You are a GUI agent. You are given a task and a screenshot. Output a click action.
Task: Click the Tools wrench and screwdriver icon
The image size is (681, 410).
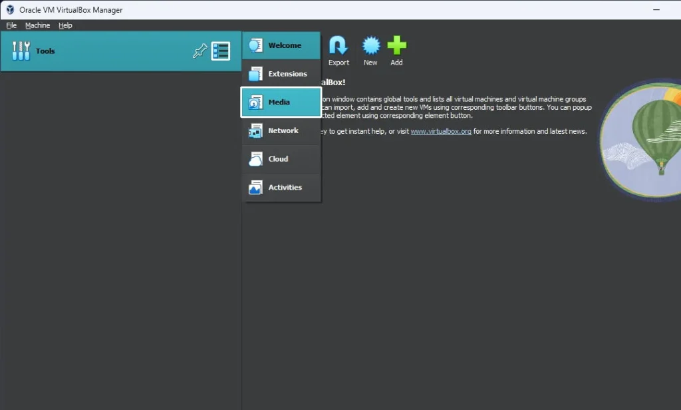point(21,51)
